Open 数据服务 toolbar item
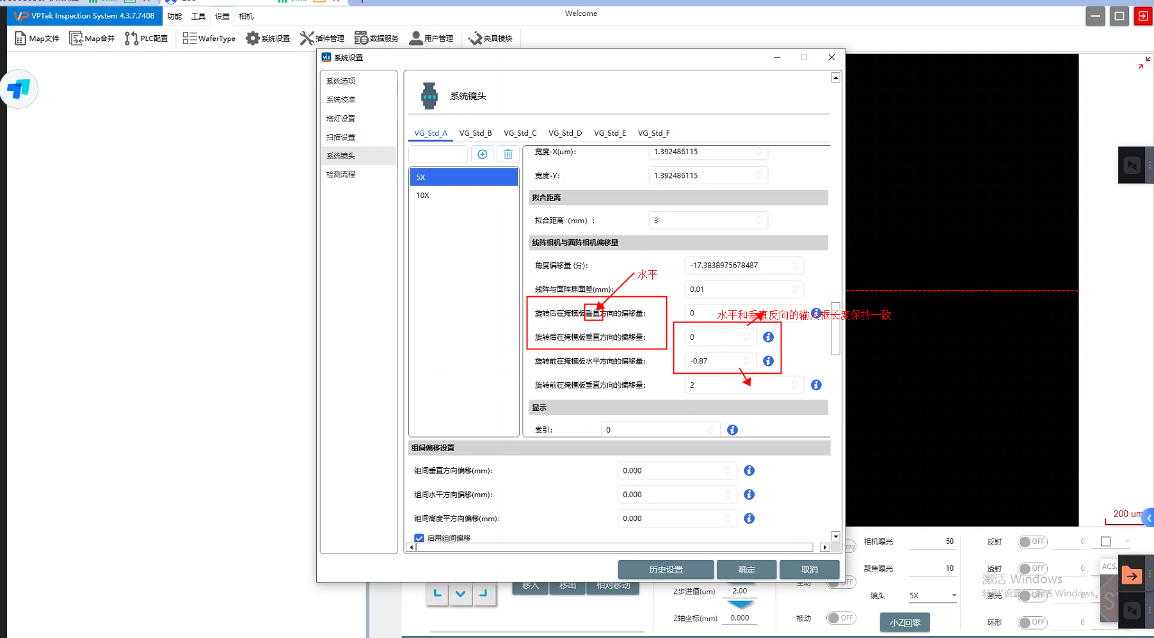Screen dimensions: 1154x638 pos(377,38)
